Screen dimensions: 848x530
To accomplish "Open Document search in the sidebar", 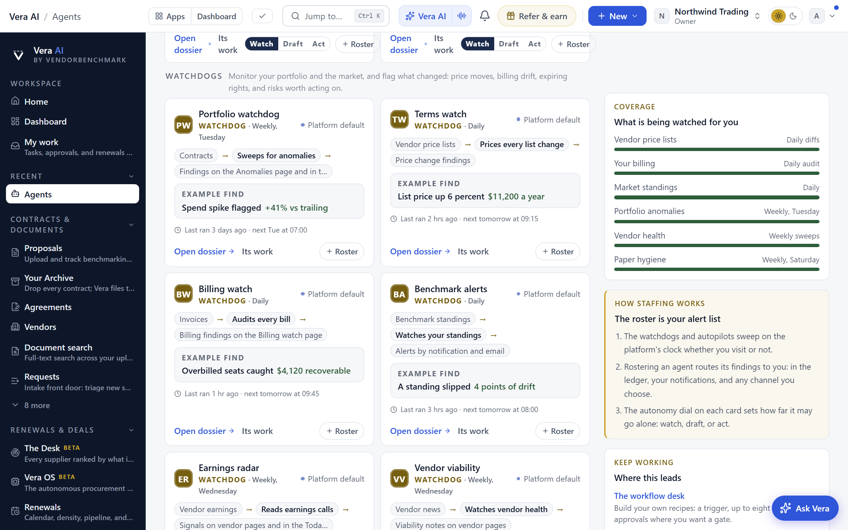I will pyautogui.click(x=73, y=352).
